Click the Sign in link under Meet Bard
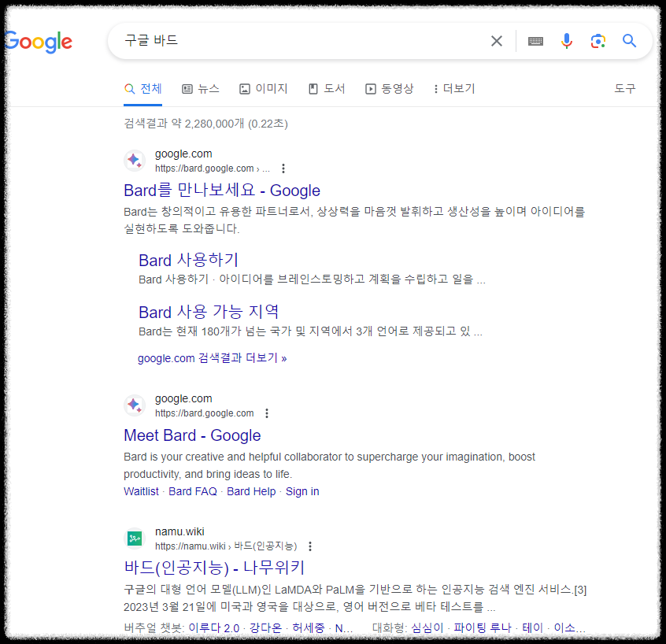Screen dimensions: 666x644 [x=302, y=490]
